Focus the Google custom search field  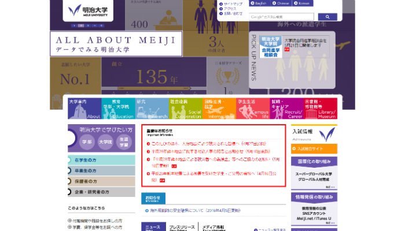tap(282, 17)
